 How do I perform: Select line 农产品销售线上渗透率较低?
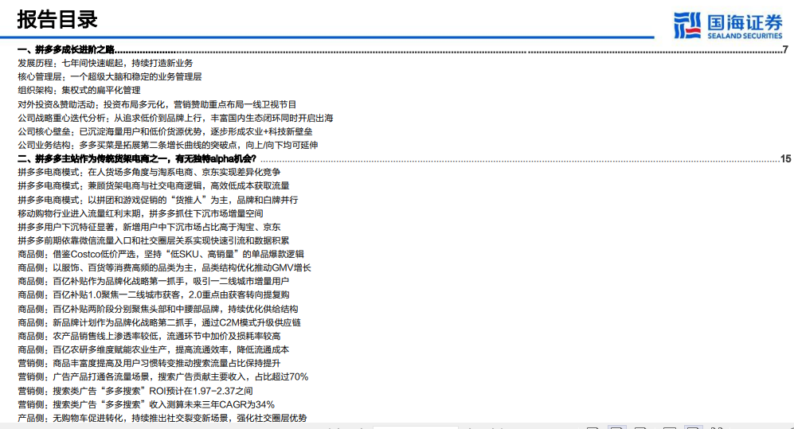point(149,337)
